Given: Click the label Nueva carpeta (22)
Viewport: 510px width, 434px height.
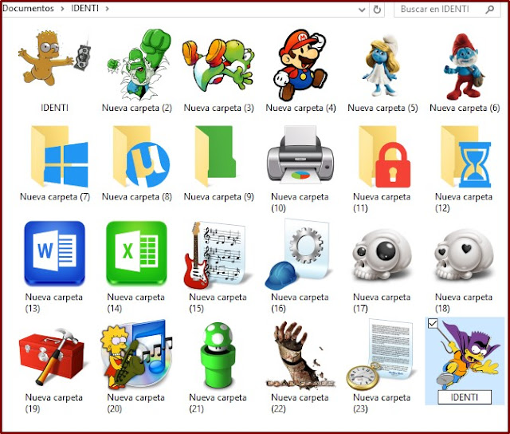Looking at the screenshot, I should [300, 403].
